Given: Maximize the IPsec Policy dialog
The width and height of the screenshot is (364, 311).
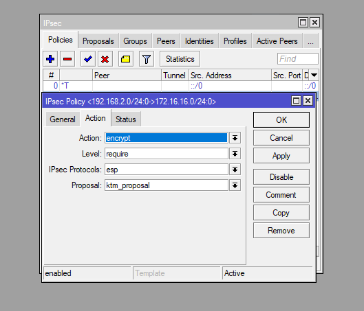Looking at the screenshot, I should 296,101.
